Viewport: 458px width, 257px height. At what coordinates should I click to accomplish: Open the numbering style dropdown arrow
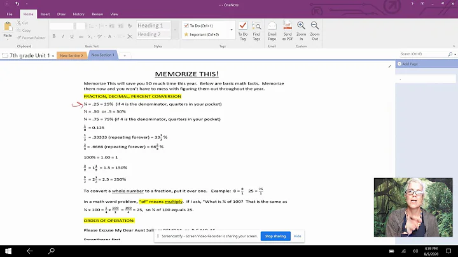tap(106, 26)
